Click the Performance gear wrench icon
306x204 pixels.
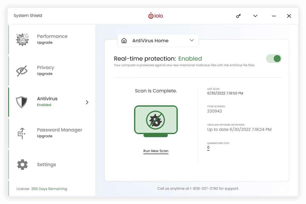coord(22,40)
